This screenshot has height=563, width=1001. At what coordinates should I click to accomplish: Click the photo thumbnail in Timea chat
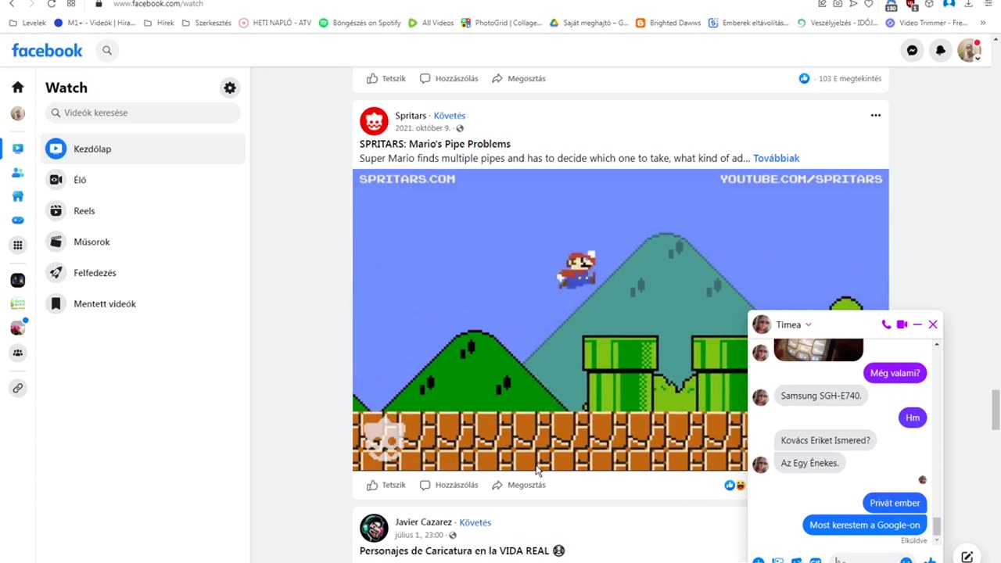point(818,350)
